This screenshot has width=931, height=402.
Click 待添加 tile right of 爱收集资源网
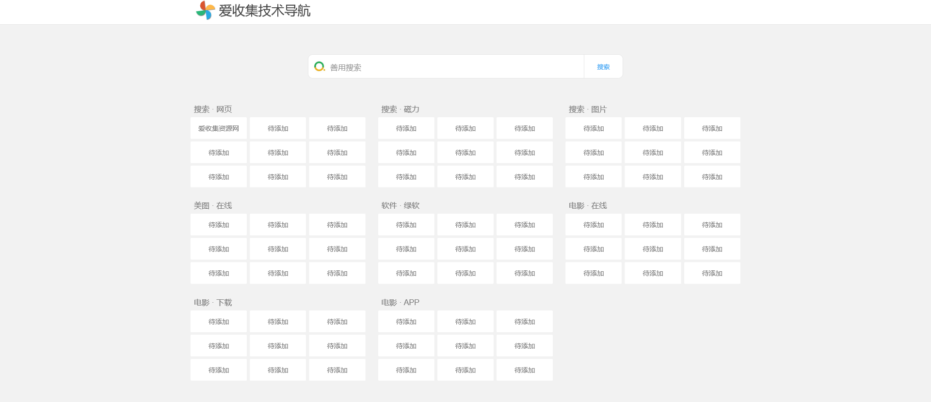[x=278, y=128]
